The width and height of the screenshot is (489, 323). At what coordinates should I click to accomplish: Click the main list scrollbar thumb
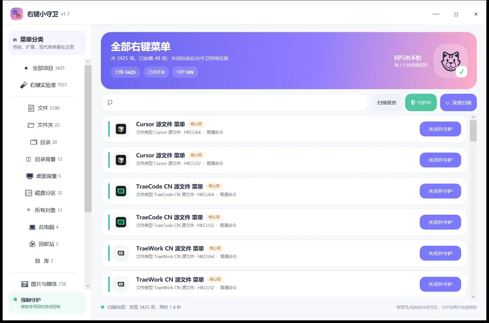click(473, 131)
